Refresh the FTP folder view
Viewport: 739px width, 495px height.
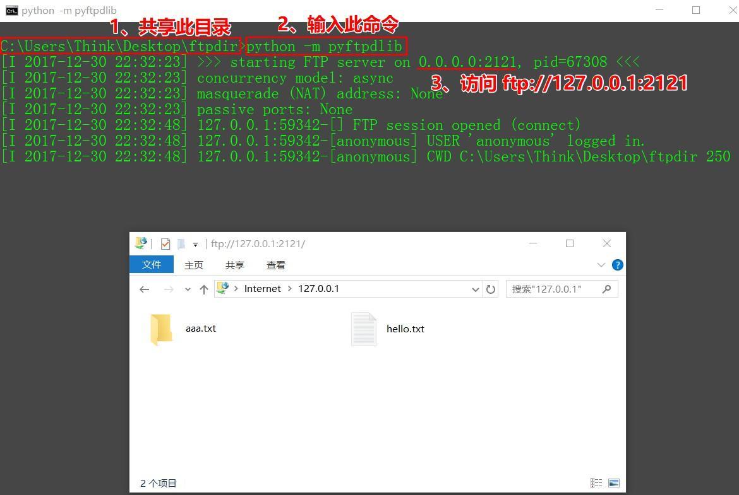[x=491, y=289]
